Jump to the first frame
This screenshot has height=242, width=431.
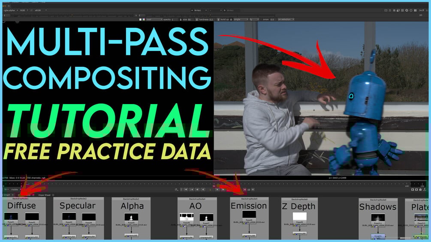pos(186,190)
